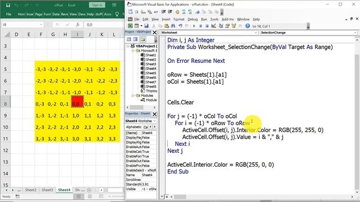360x202 pixels.
Task: Open Insert UserForm dropdown arrow in VBA toolbar
Action: pyautogui.click(x=141, y=26)
